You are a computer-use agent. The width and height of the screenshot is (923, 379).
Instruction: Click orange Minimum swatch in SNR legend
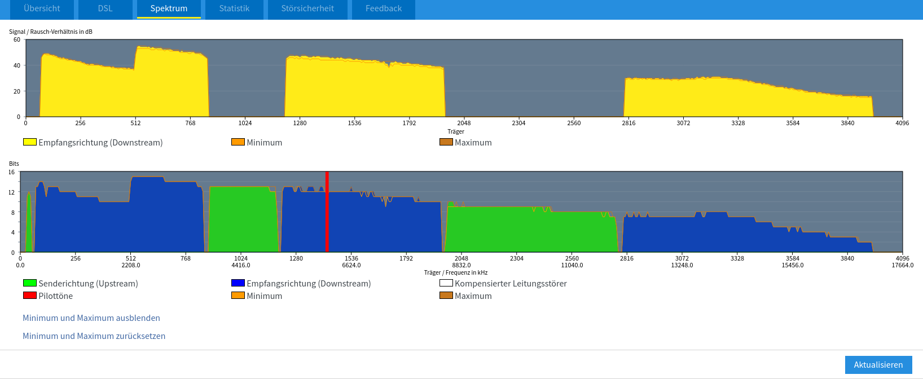(x=238, y=142)
